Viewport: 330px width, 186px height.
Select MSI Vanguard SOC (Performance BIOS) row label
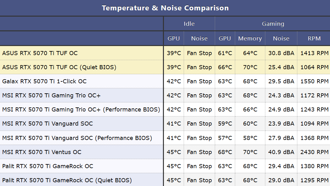[77, 138]
